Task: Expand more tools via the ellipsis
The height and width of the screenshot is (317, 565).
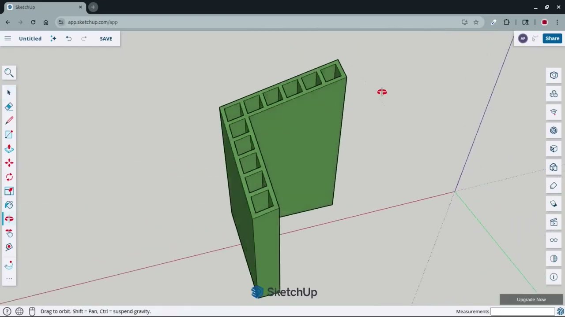Action: coord(9,278)
